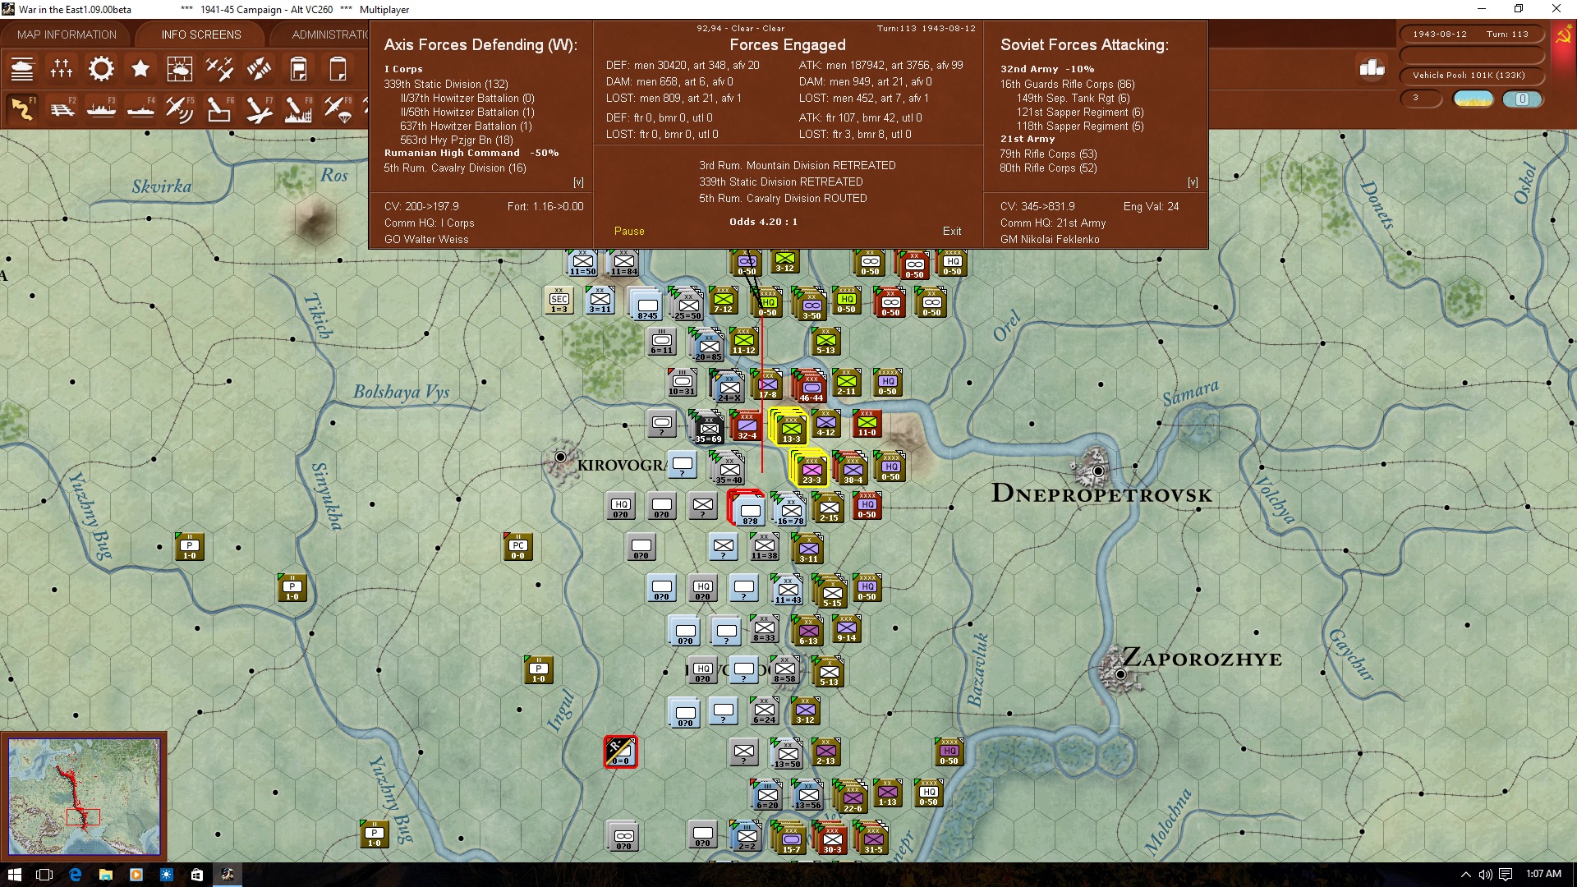Toggle move mode F1 button
The image size is (1577, 887).
click(22, 108)
